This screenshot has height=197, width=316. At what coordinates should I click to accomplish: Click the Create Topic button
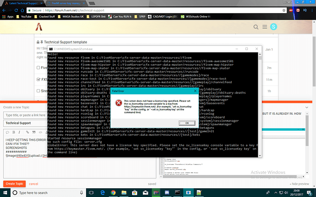tap(14, 184)
